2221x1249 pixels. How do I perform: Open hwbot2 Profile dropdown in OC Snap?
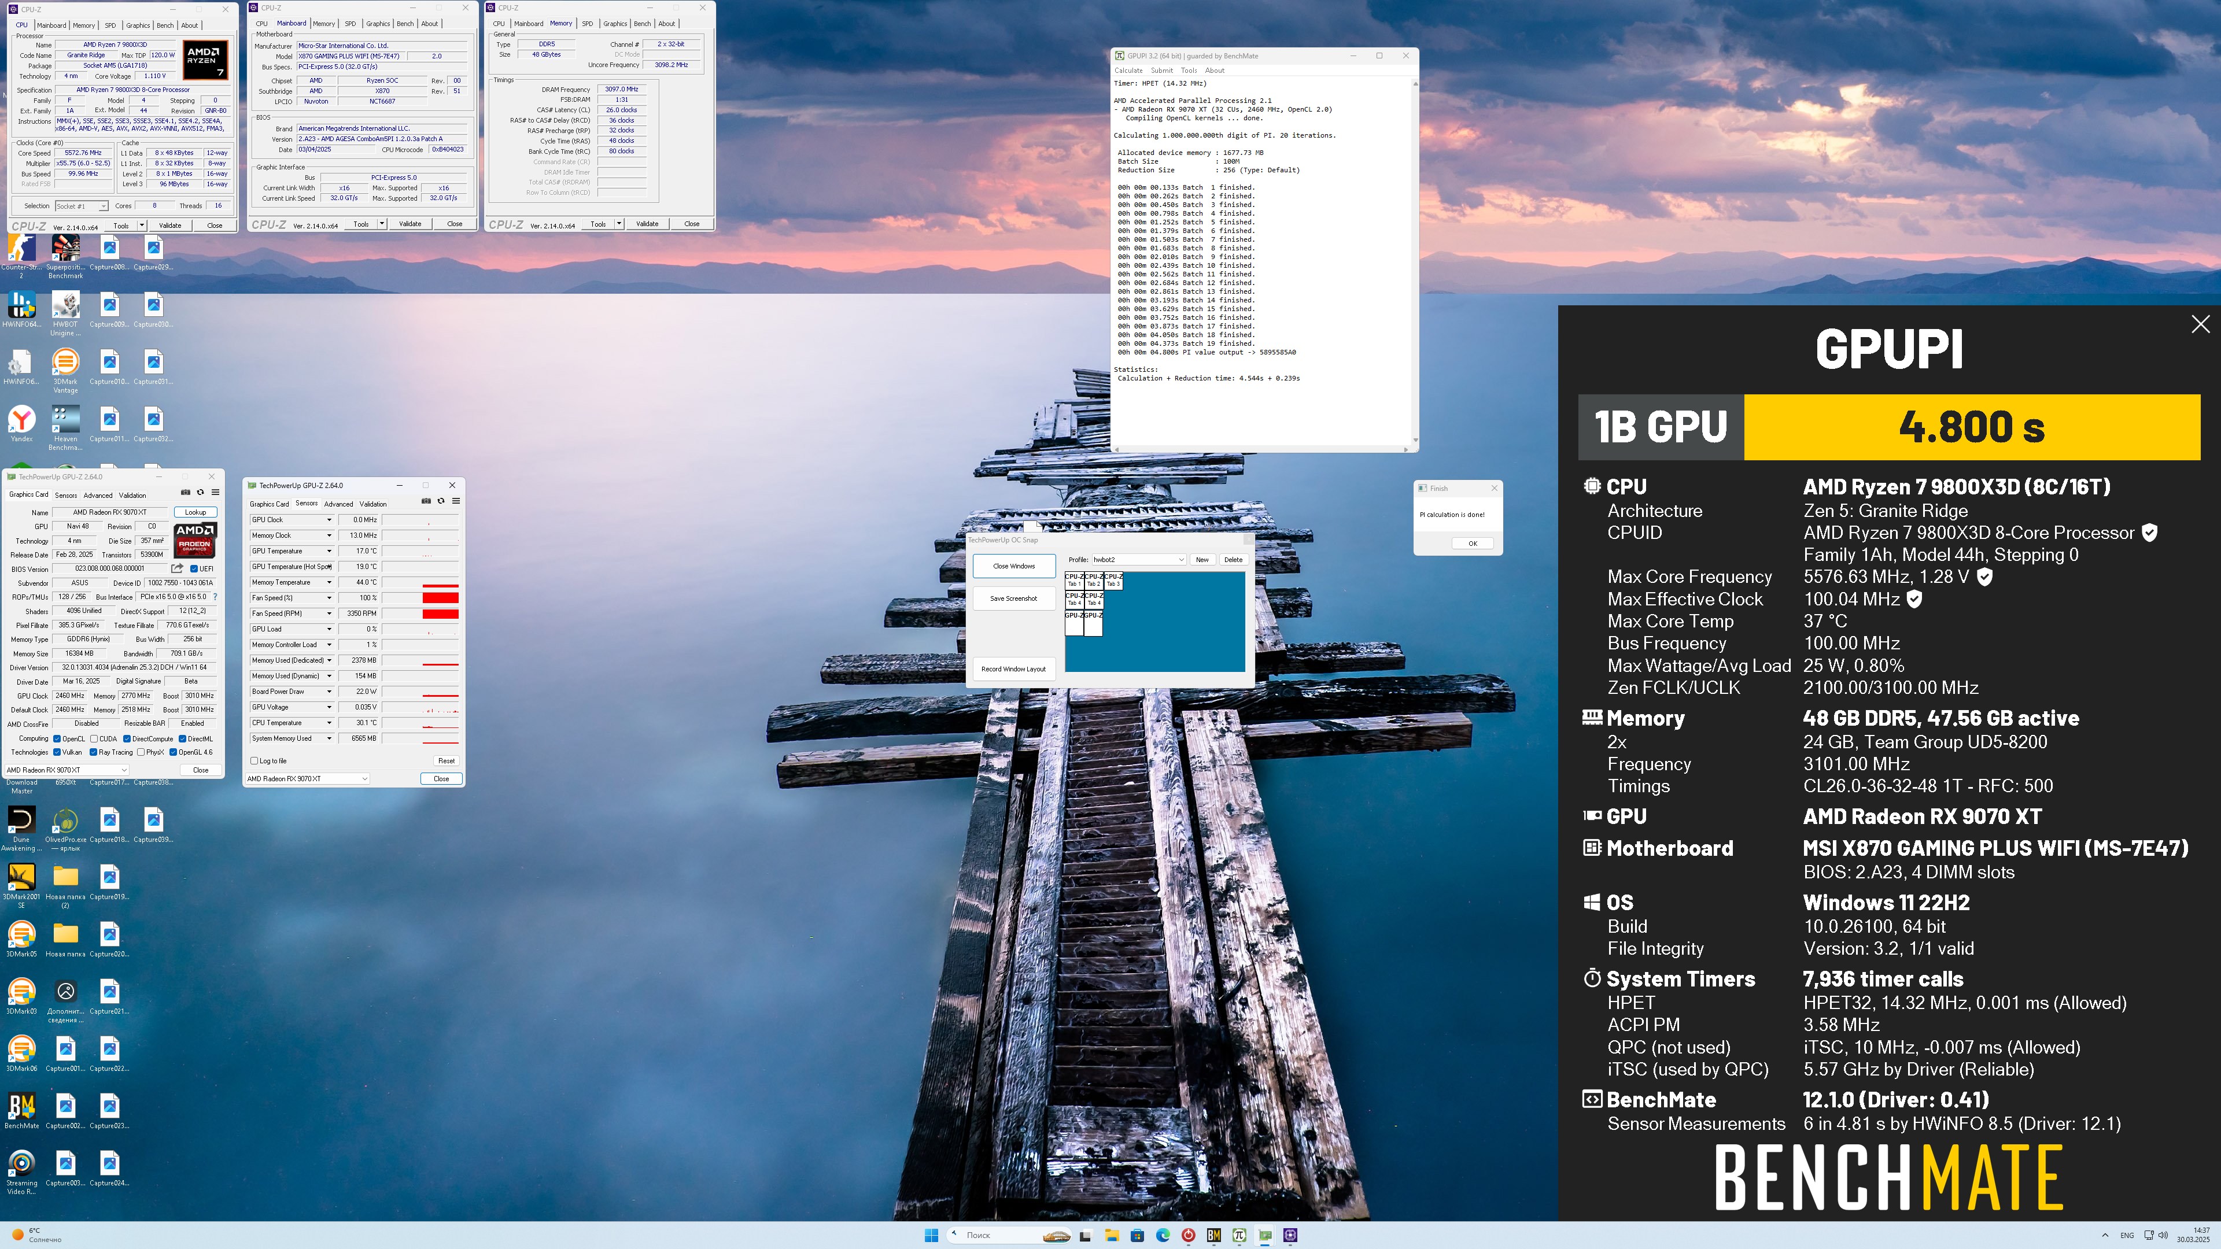[x=1139, y=559]
